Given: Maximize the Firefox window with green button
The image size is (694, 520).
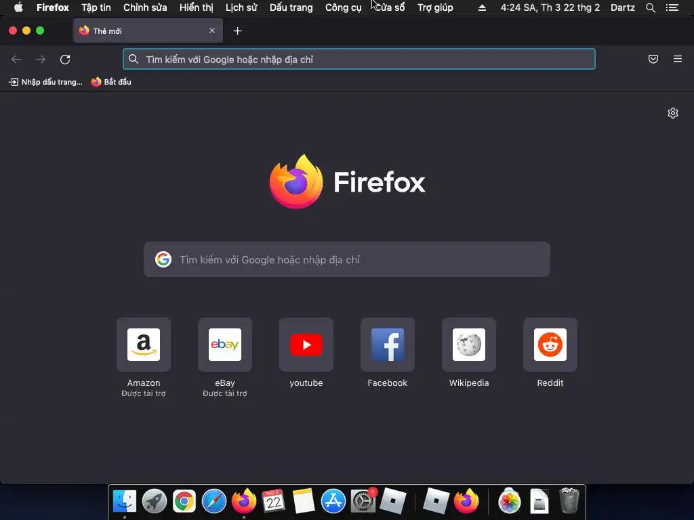Looking at the screenshot, I should 40,30.
